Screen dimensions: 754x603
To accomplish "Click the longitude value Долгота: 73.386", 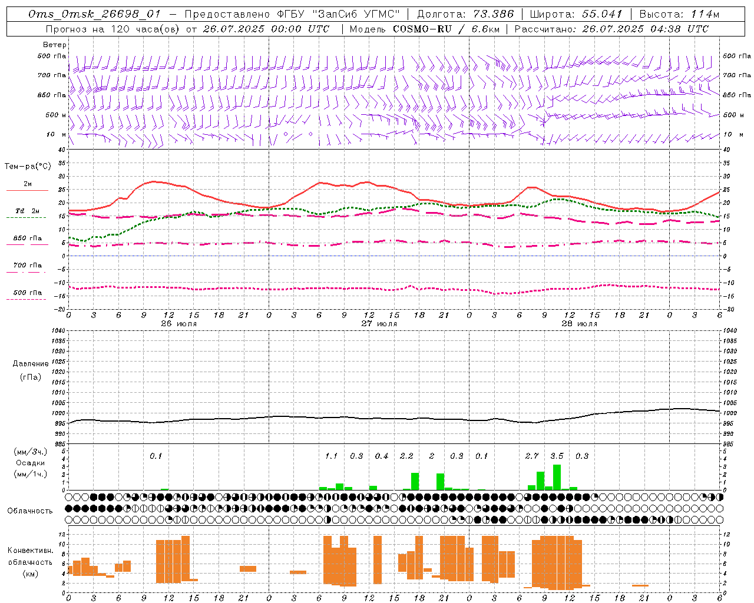I will pos(465,14).
